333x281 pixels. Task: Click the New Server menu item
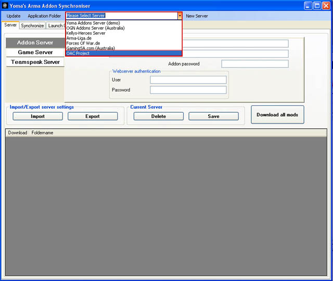tap(197, 16)
